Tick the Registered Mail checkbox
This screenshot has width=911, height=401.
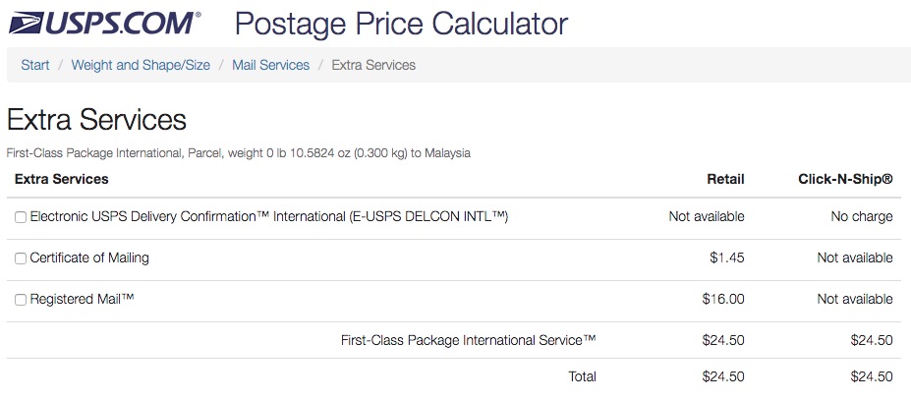21,300
